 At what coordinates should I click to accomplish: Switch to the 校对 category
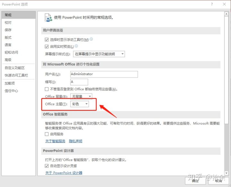(19, 22)
